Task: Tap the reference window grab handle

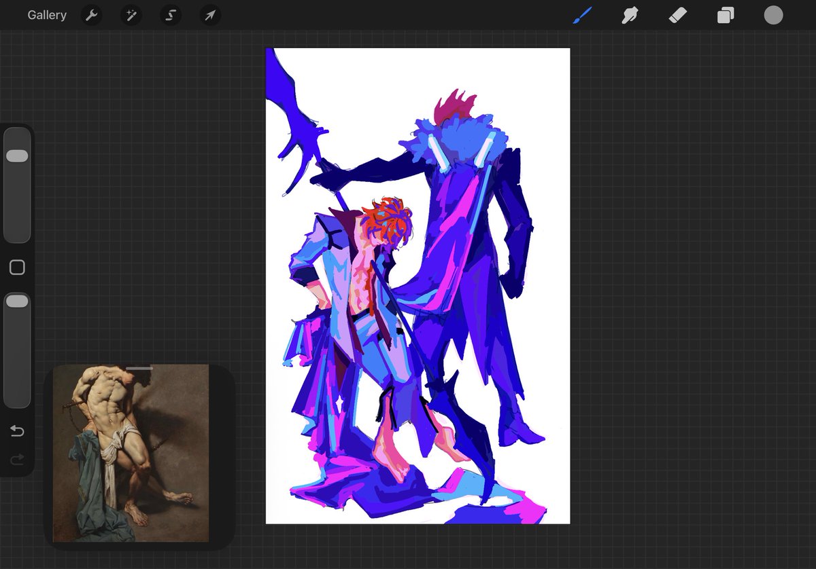Action: point(139,369)
